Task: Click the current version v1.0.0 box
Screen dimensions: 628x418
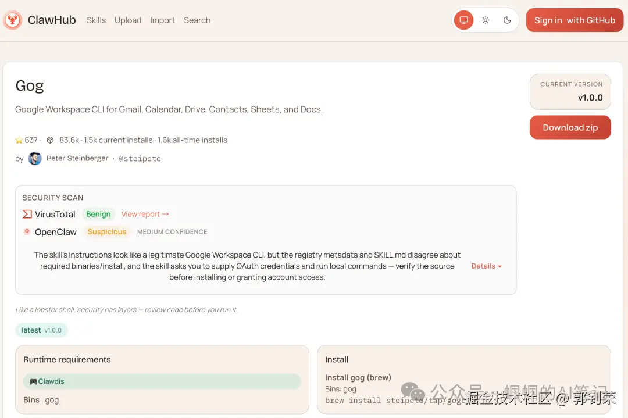Action: coord(570,92)
